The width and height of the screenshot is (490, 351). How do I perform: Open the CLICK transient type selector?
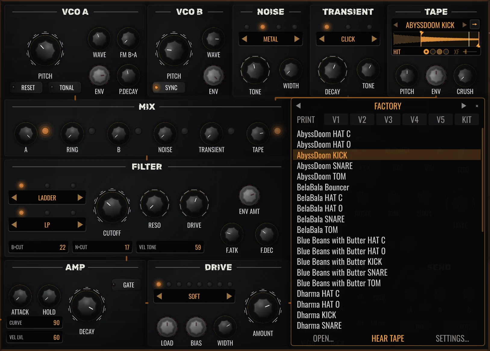point(348,39)
